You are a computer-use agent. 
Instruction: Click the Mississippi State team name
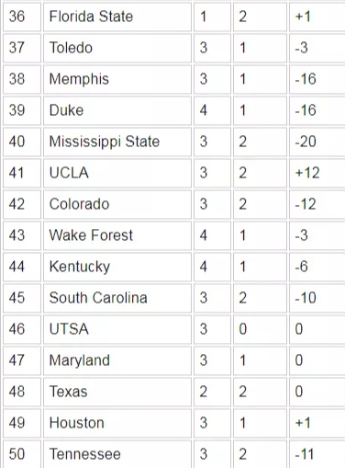click(105, 142)
